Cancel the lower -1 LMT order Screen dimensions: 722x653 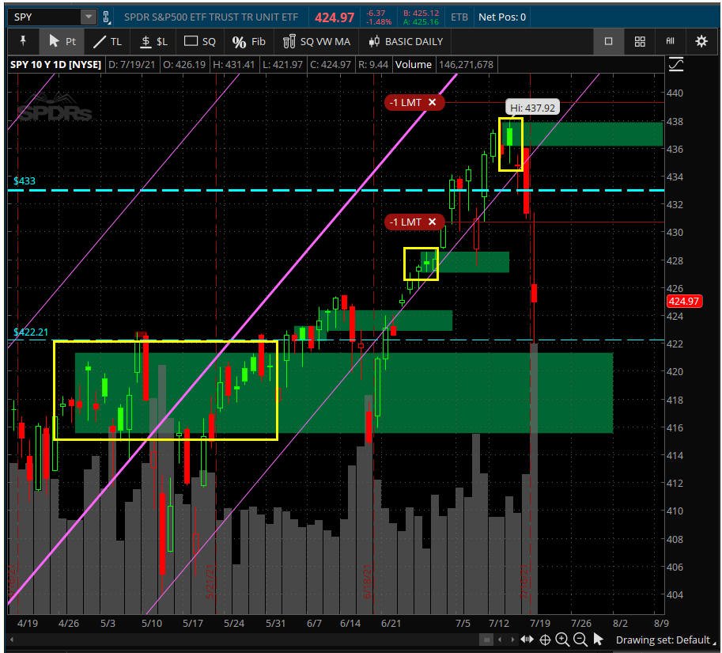pos(432,222)
